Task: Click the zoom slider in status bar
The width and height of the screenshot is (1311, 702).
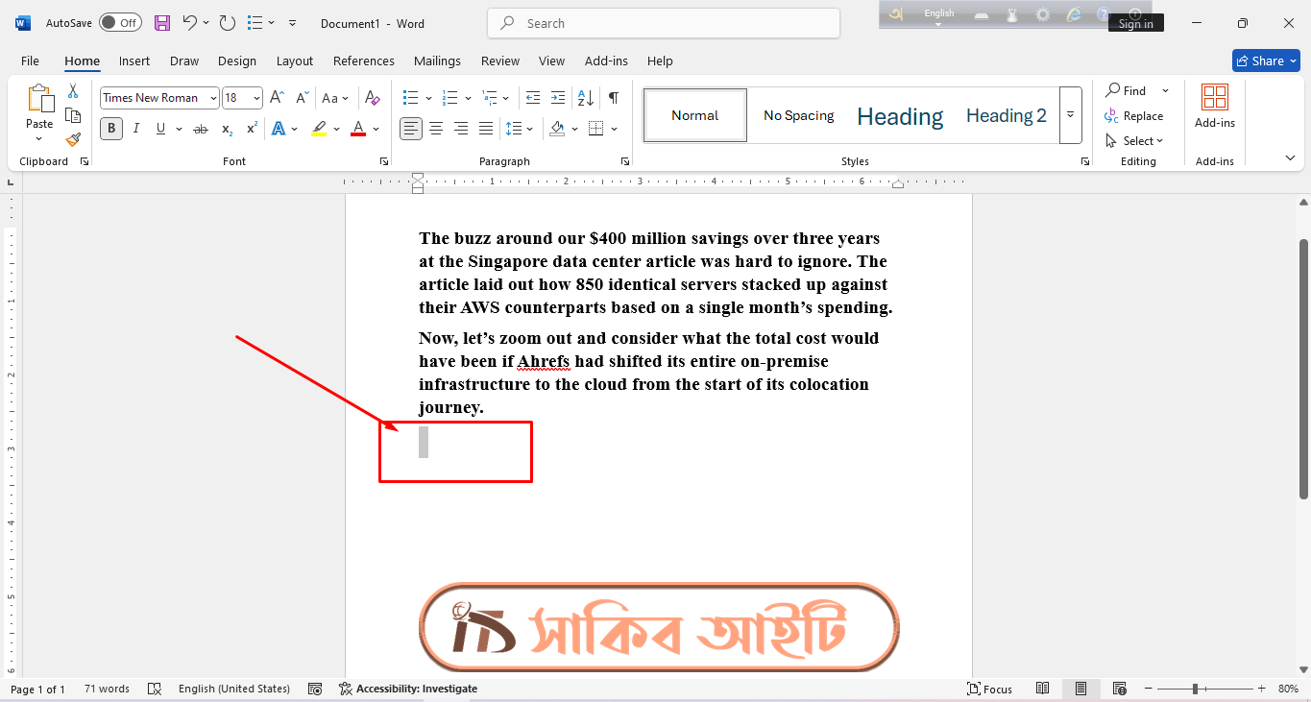Action: [1195, 689]
